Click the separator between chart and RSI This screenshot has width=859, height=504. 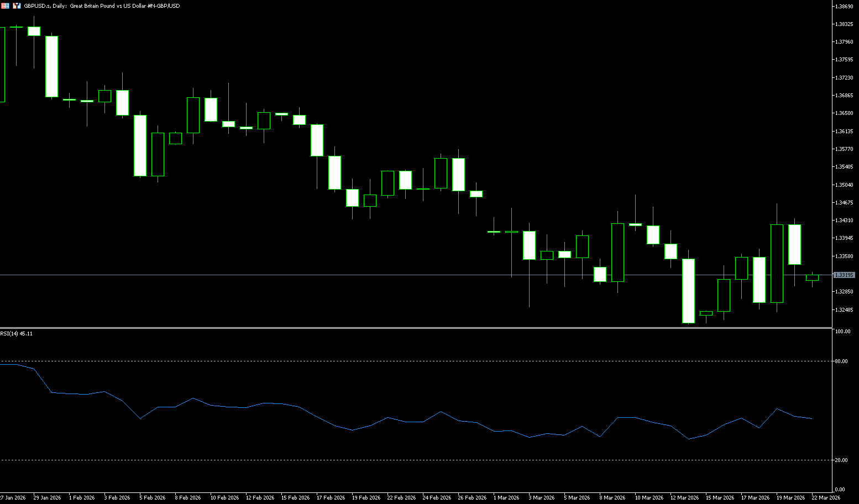click(415, 328)
